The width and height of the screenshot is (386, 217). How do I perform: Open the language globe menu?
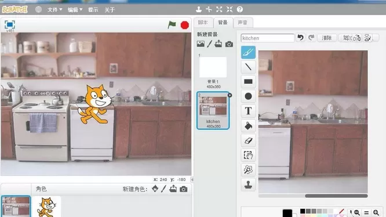point(38,10)
